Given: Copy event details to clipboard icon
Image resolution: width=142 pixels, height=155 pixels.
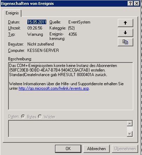Looking at the screenshot, I should point(126,42).
